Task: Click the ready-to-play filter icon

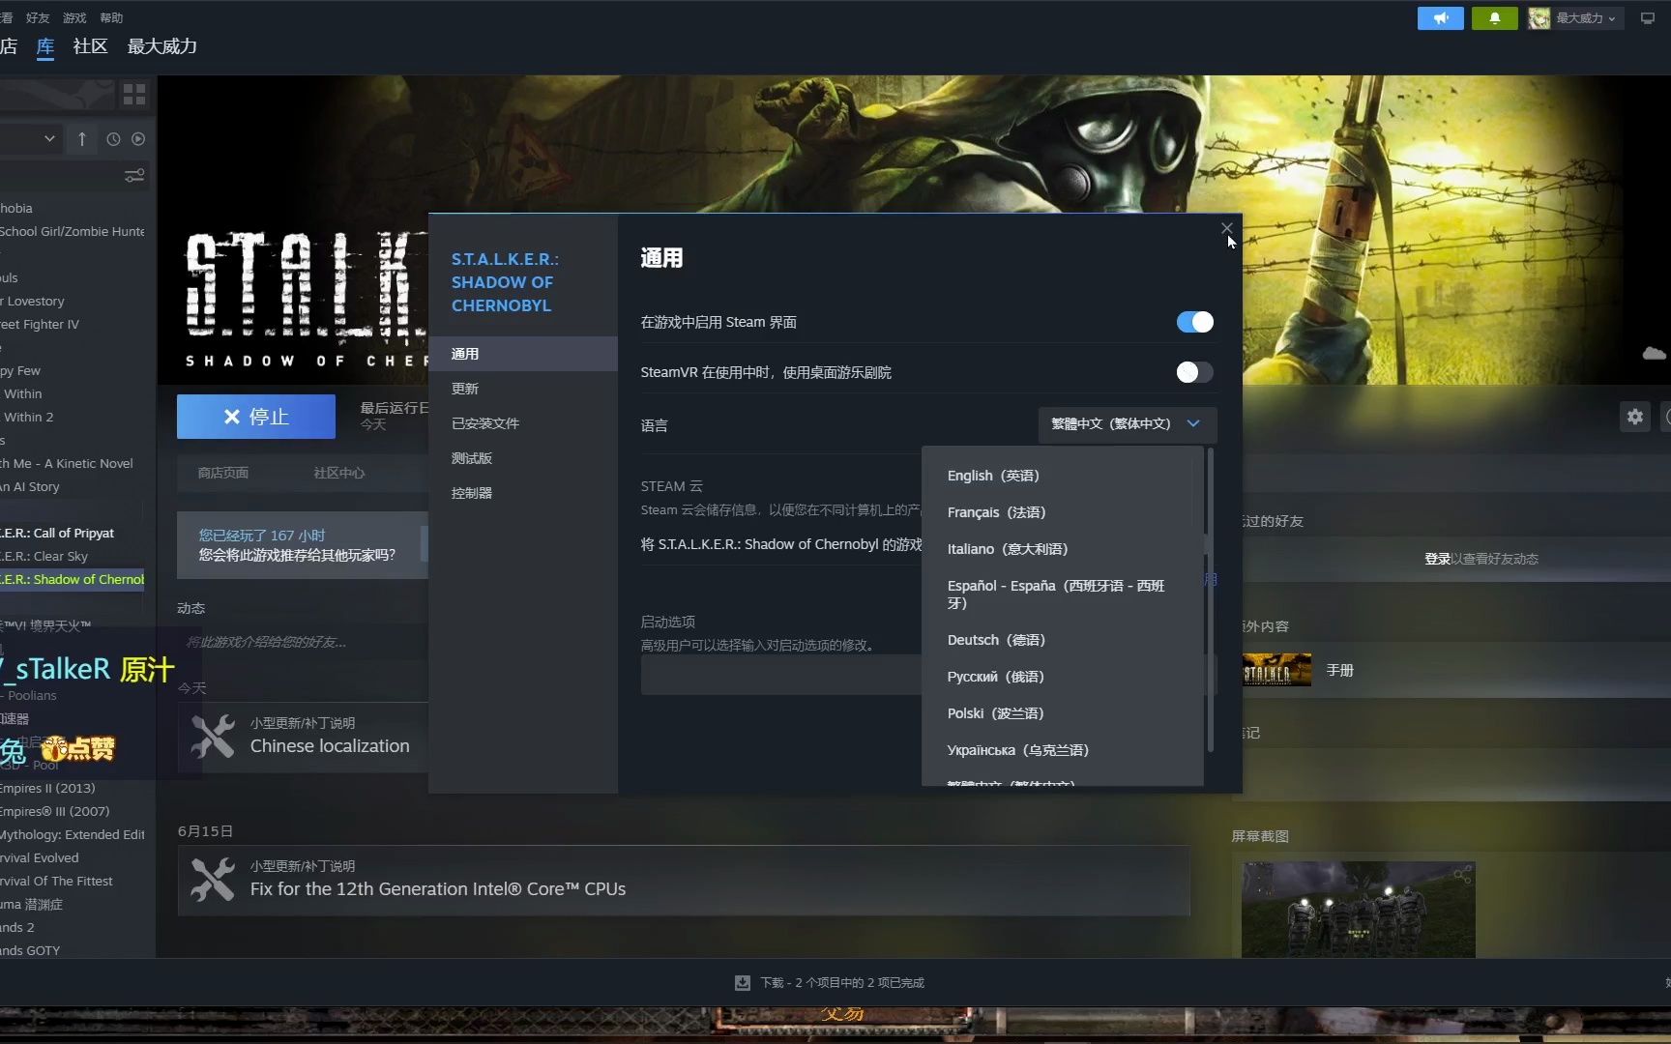Action: tap(138, 139)
